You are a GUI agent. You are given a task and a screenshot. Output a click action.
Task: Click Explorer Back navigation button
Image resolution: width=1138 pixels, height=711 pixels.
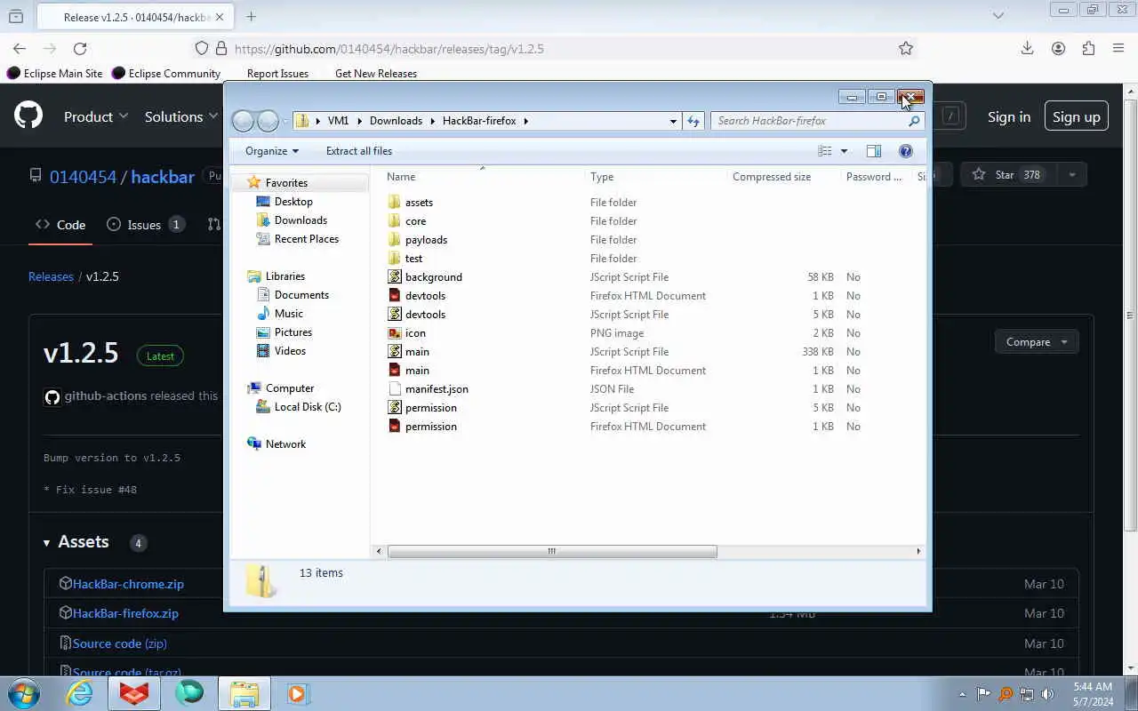click(243, 121)
